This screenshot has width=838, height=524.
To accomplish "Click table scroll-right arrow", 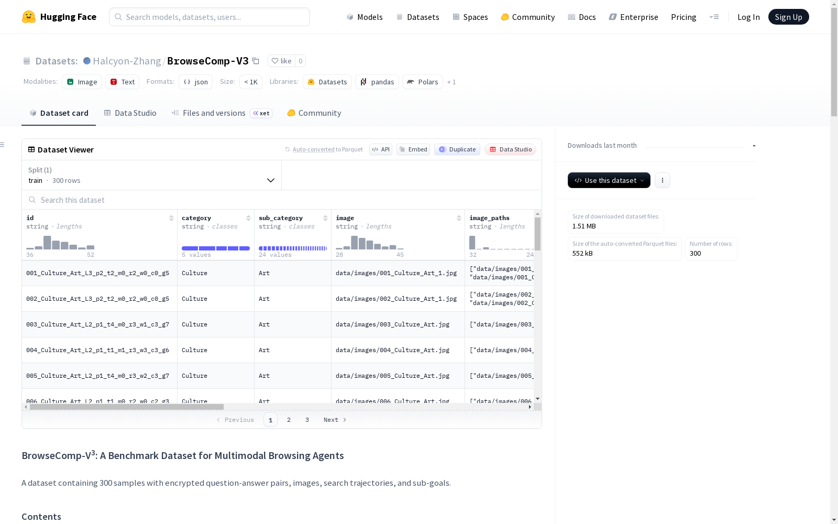I will pos(530,407).
